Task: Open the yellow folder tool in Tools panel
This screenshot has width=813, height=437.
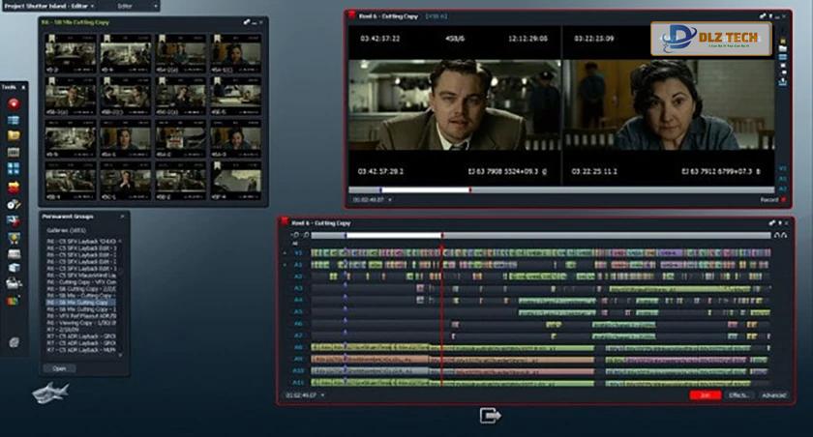Action: [14, 135]
